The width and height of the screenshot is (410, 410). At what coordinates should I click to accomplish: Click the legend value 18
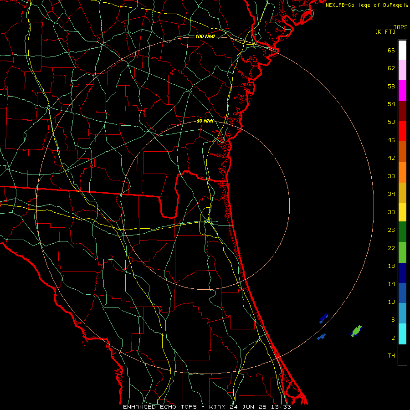(391, 266)
